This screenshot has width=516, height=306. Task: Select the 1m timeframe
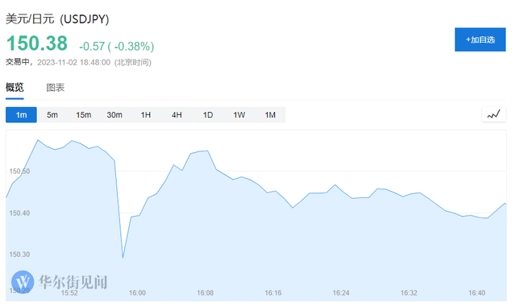(21, 115)
